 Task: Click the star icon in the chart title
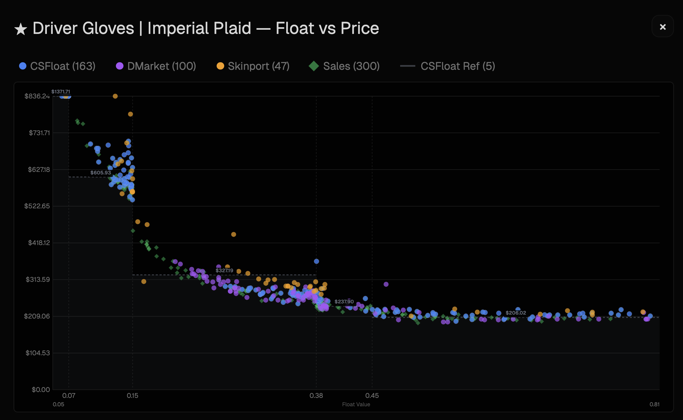pyautogui.click(x=21, y=28)
